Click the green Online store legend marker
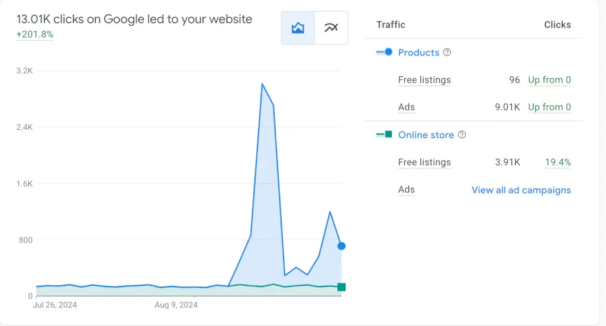Viewport: 606px width, 326px height. pos(385,135)
